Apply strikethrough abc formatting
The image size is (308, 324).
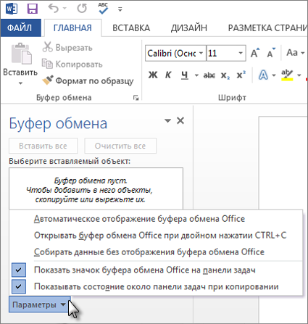(x=209, y=75)
